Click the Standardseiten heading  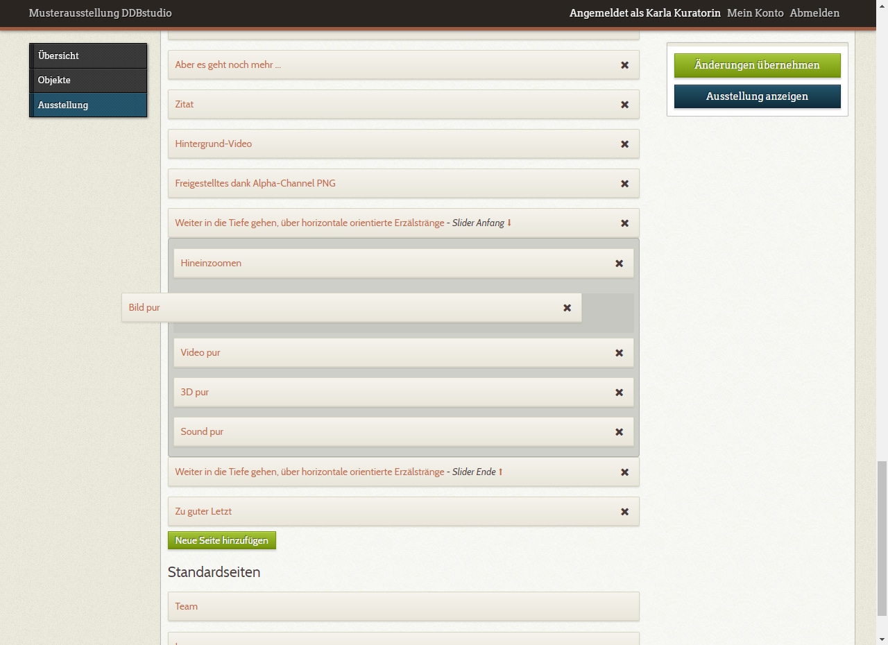tap(214, 572)
